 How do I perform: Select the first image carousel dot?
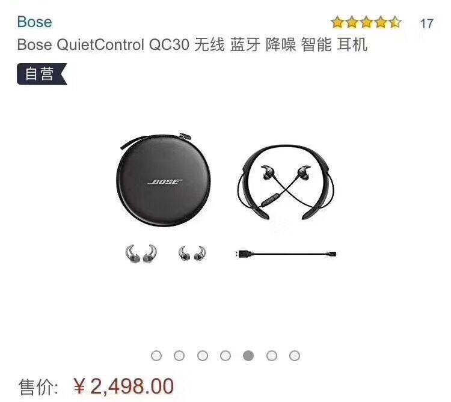[156, 356]
